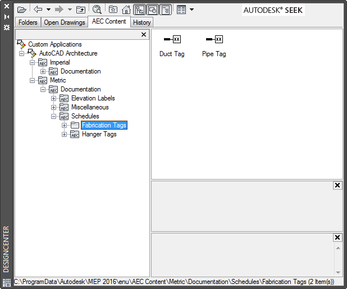Collapse the Metric node
The height and width of the screenshot is (289, 347).
(x=32, y=80)
